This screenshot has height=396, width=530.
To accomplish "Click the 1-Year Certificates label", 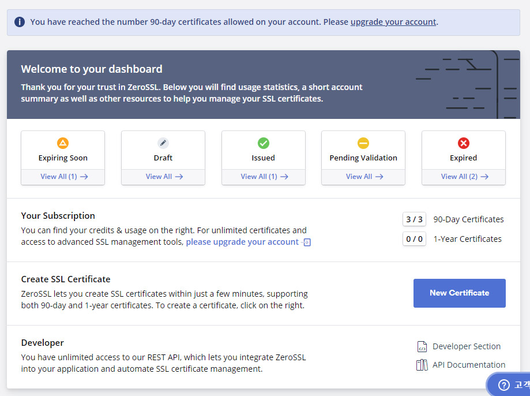I will pyautogui.click(x=468, y=239).
